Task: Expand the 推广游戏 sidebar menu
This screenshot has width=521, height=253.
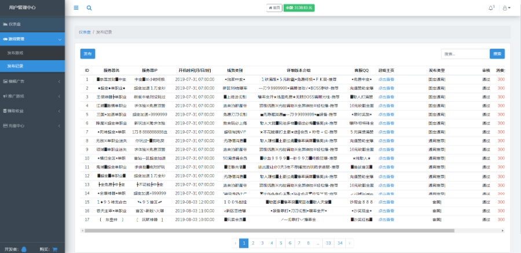Action: click(32, 96)
